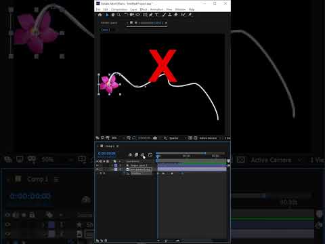Select the Clone Stamp tool
The height and width of the screenshot is (244, 325).
[x=170, y=15]
